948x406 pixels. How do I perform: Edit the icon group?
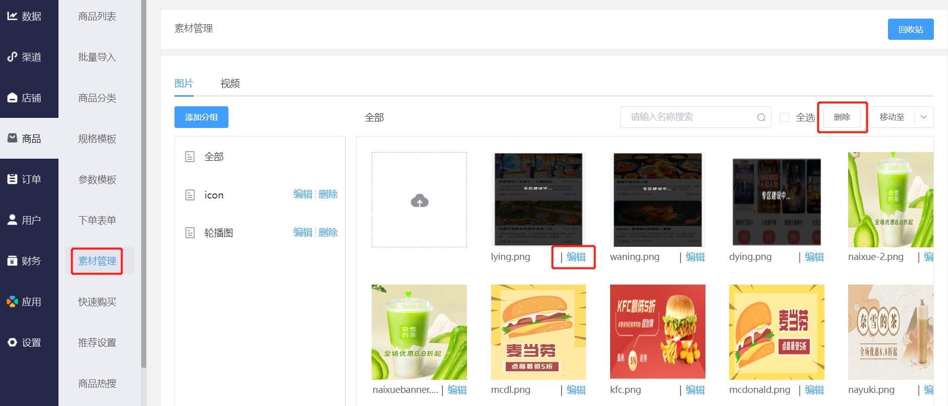point(303,194)
